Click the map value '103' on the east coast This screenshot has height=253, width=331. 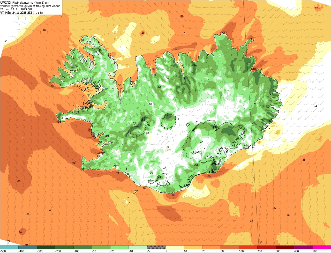pos(255,69)
